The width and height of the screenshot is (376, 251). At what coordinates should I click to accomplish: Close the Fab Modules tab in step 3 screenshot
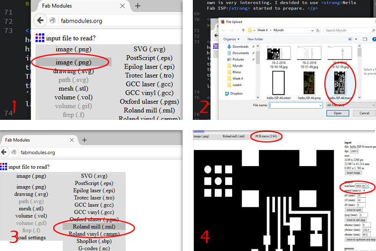pyautogui.click(x=71, y=140)
